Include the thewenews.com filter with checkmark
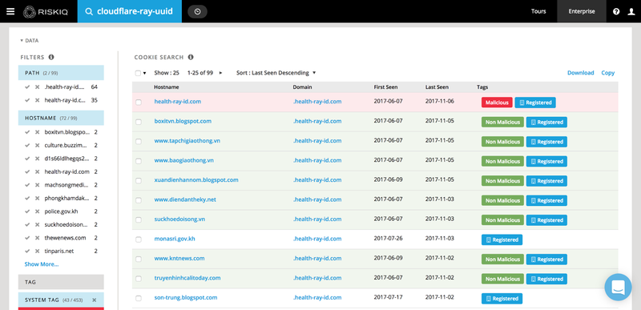 click(x=27, y=238)
